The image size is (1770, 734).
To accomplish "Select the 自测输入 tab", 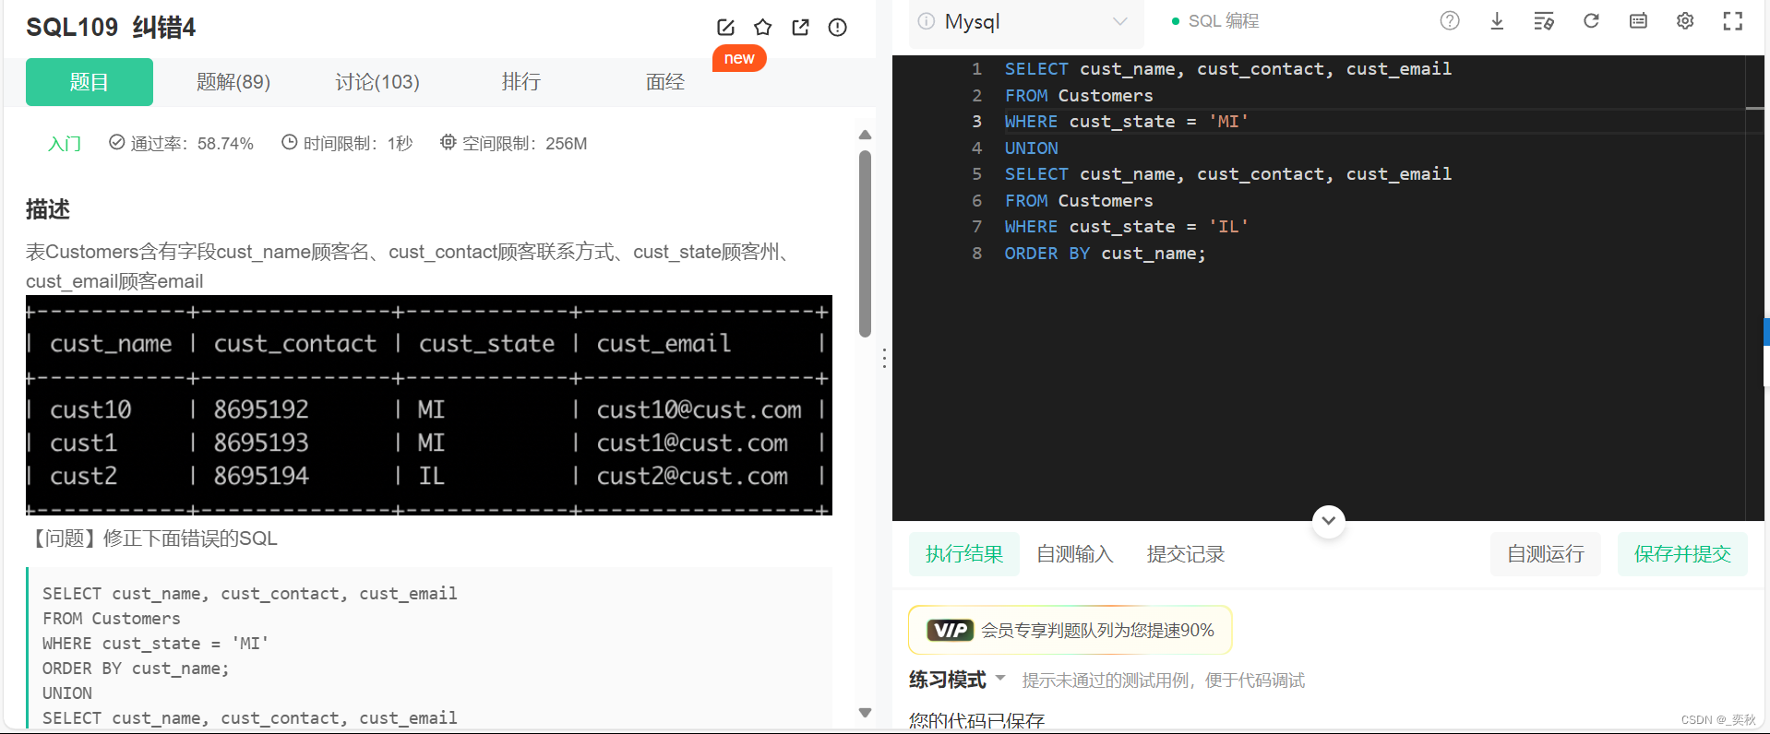I will (x=1075, y=554).
